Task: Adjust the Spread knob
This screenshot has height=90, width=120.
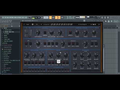Action: tap(85, 32)
